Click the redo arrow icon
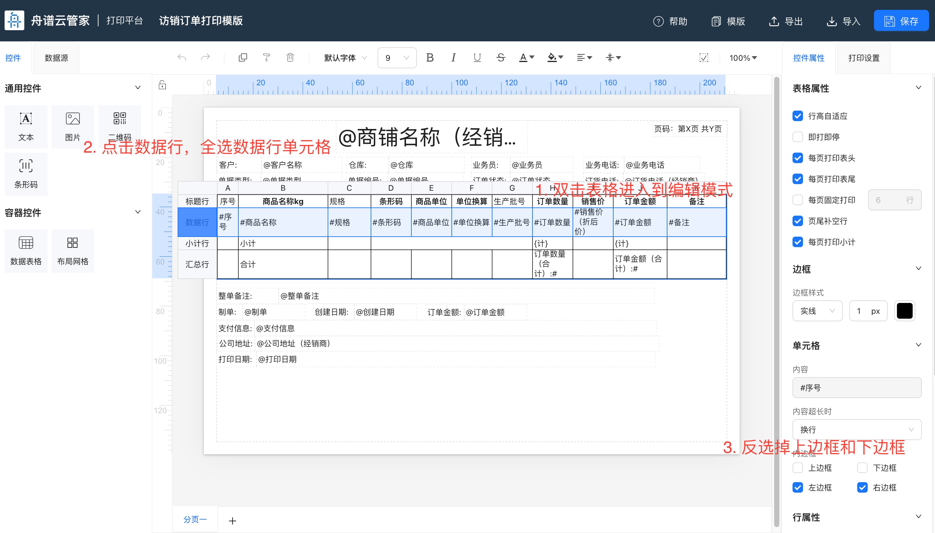 tap(206, 57)
